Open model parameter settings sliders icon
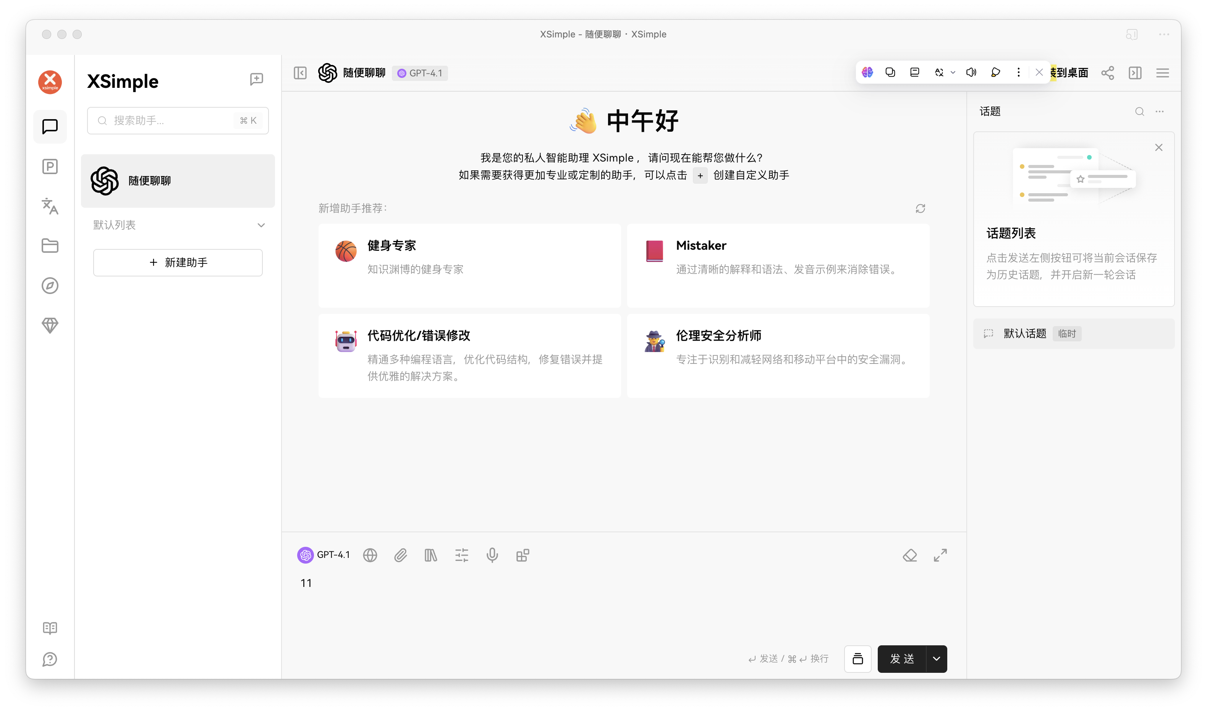This screenshot has height=711, width=1207. (x=461, y=555)
